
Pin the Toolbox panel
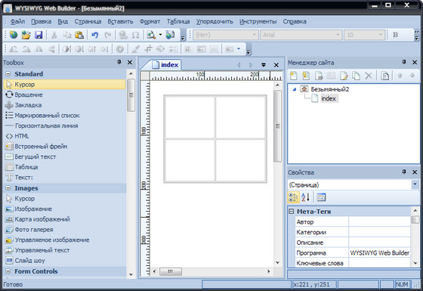click(119, 62)
